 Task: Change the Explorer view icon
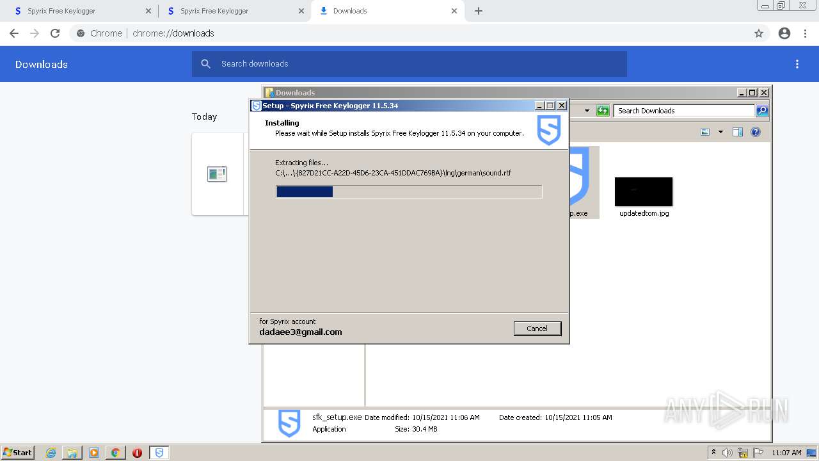pyautogui.click(x=705, y=132)
